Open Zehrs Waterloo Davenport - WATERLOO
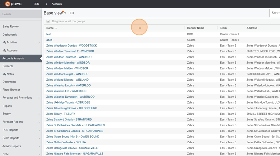Screen dimensions: 280x156 coord(70,97)
